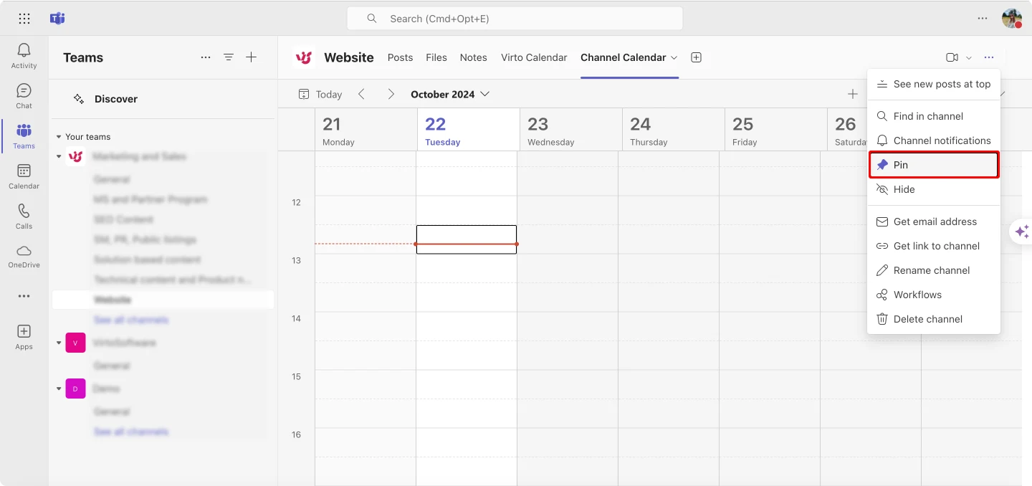Switch to the Files tab

click(436, 57)
